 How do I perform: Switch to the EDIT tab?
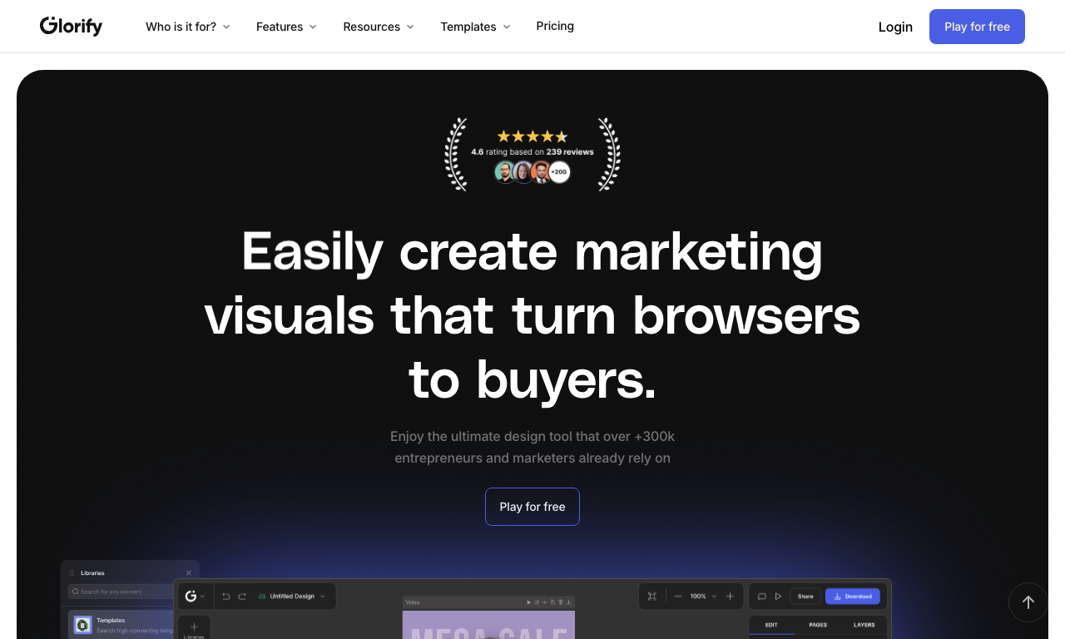click(x=771, y=625)
